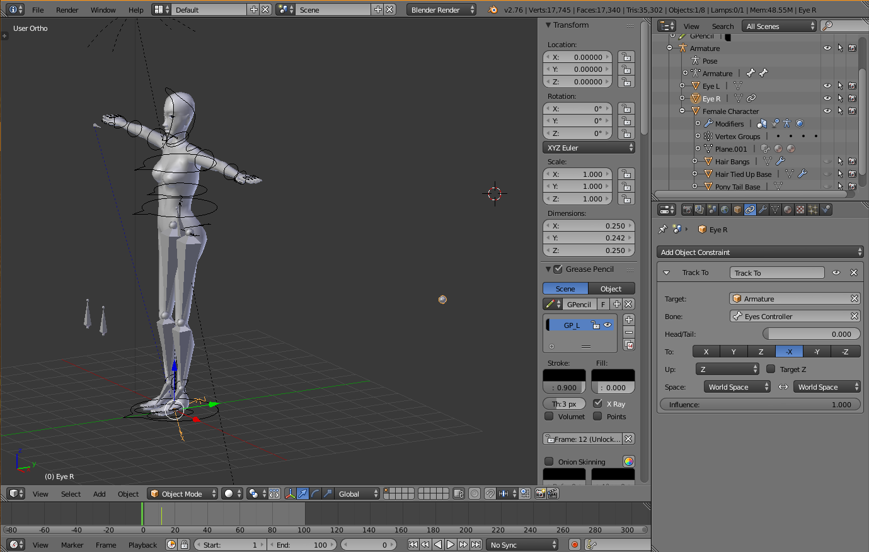Hide Eye L object in outliner
Viewport: 869px width, 552px height.
(827, 86)
